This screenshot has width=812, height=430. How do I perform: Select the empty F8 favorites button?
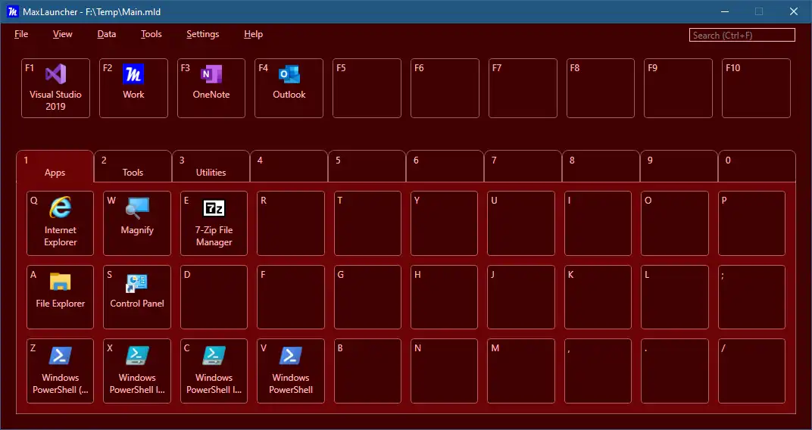601,88
